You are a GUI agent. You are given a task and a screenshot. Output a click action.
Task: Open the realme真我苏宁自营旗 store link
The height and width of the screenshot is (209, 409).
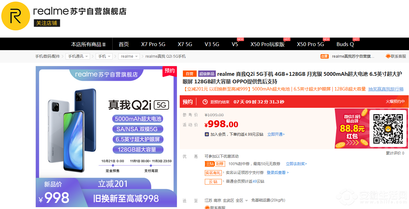(353, 56)
